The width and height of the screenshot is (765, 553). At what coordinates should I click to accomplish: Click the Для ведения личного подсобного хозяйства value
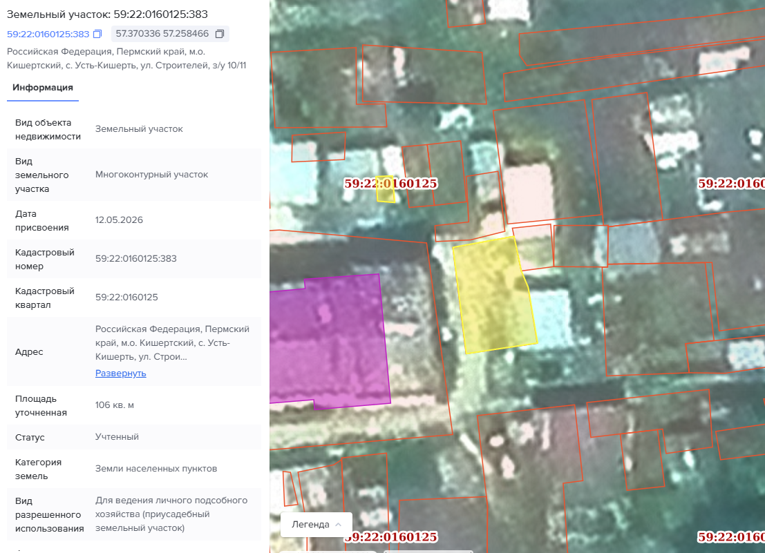(171, 514)
